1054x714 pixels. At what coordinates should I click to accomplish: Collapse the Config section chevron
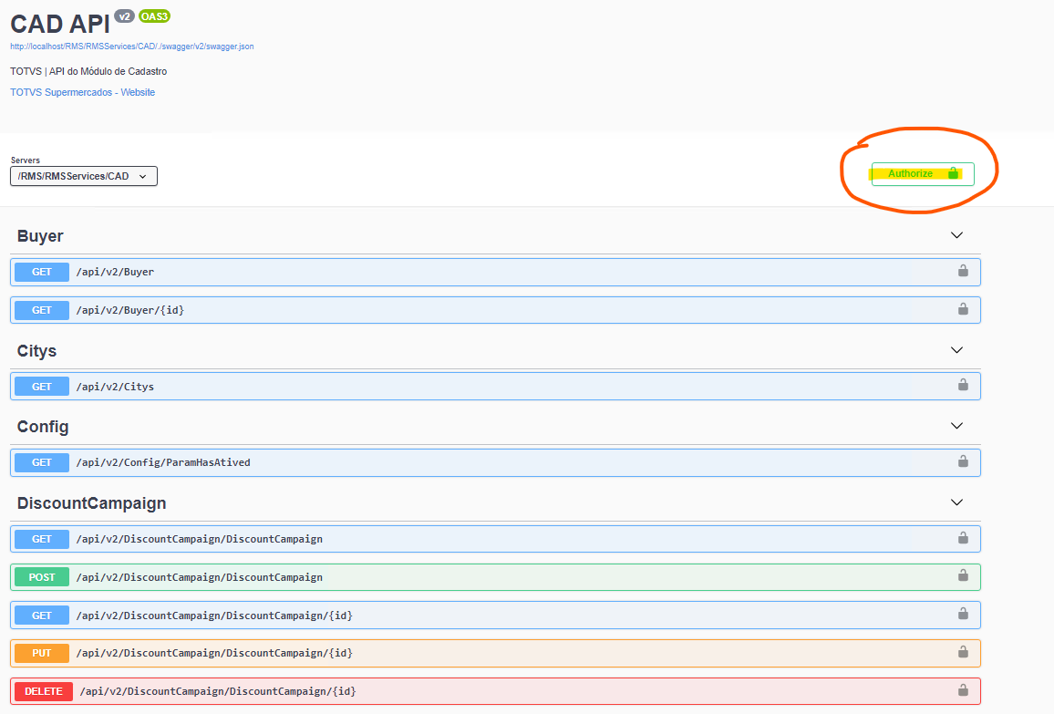[x=956, y=426]
